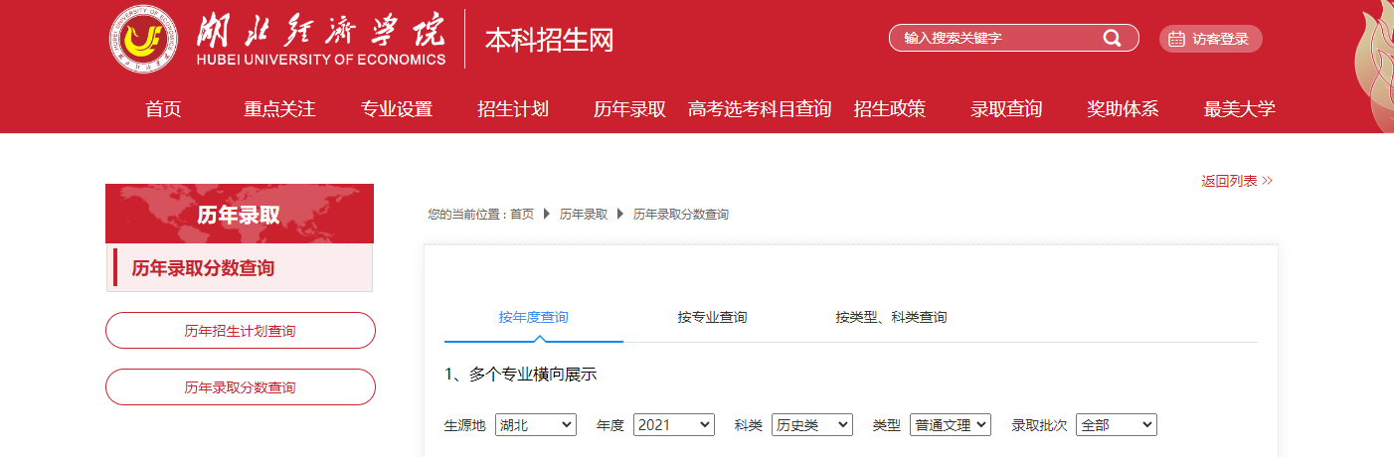Image resolution: width=1394 pixels, height=457 pixels.
Task: Click the 历年招生计划查询 sidebar button
Action: click(x=241, y=331)
